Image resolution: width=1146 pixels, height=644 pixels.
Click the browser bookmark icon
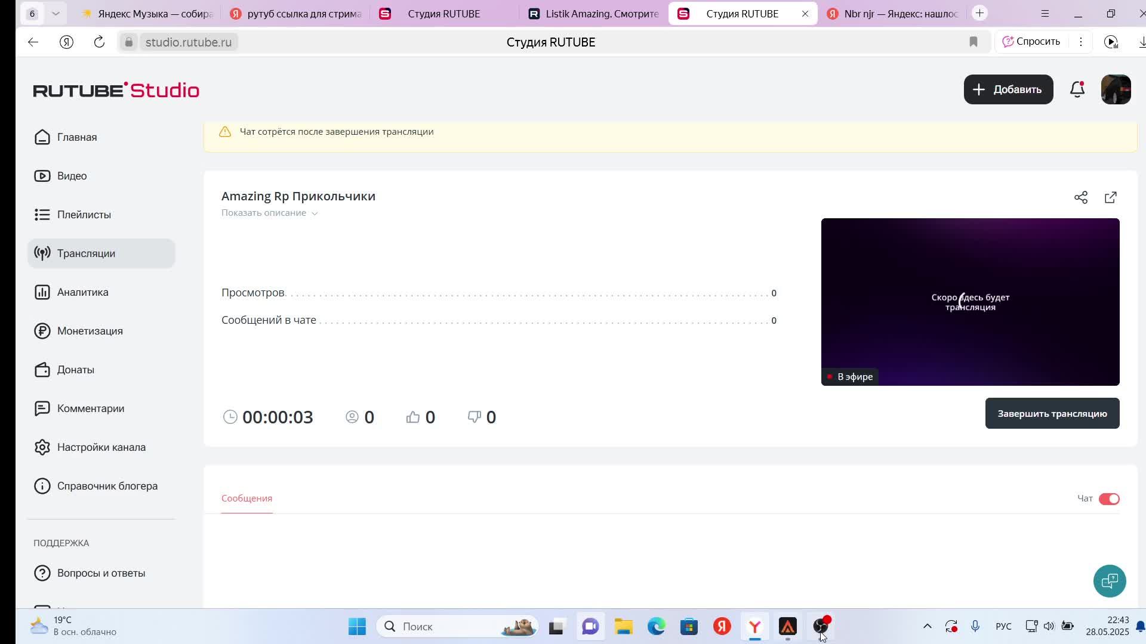click(974, 42)
